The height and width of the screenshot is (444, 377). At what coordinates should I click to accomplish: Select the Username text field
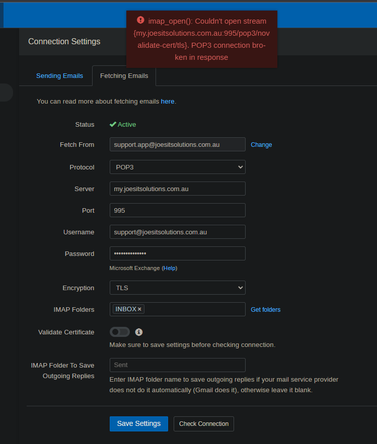click(x=178, y=232)
